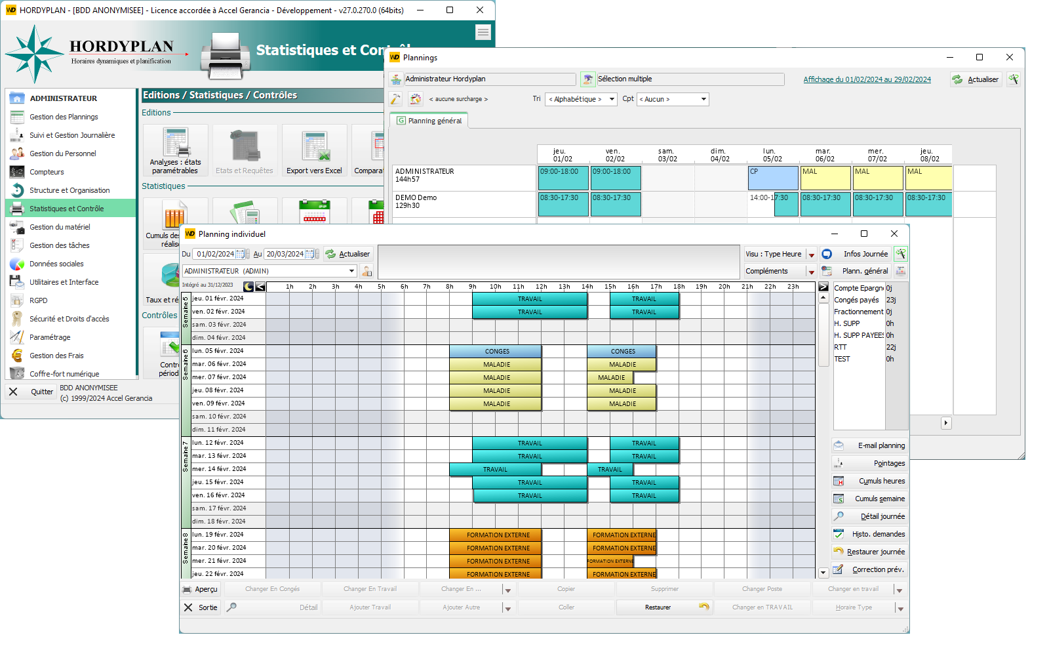This screenshot has width=1049, height=656.
Task: Open the Visu : Type Heure dropdown arrow
Action: point(812,255)
